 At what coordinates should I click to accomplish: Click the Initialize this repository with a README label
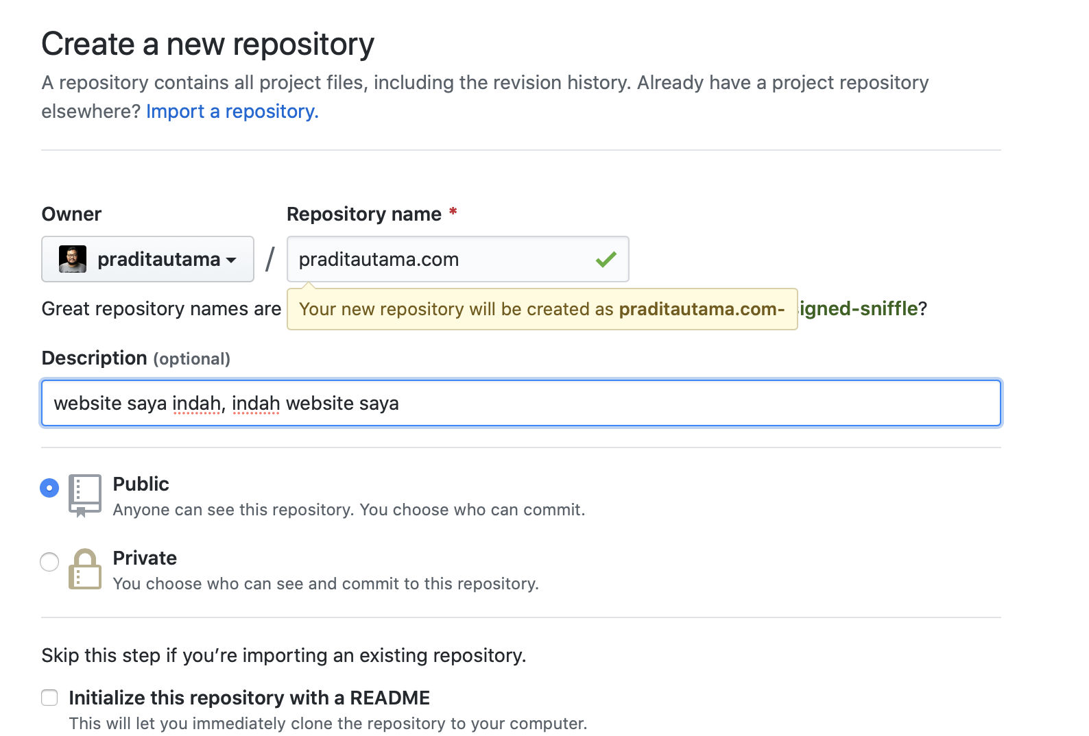[250, 698]
